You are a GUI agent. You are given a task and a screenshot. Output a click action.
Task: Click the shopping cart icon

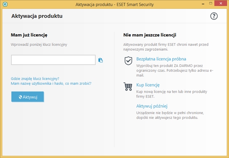coord(128,86)
